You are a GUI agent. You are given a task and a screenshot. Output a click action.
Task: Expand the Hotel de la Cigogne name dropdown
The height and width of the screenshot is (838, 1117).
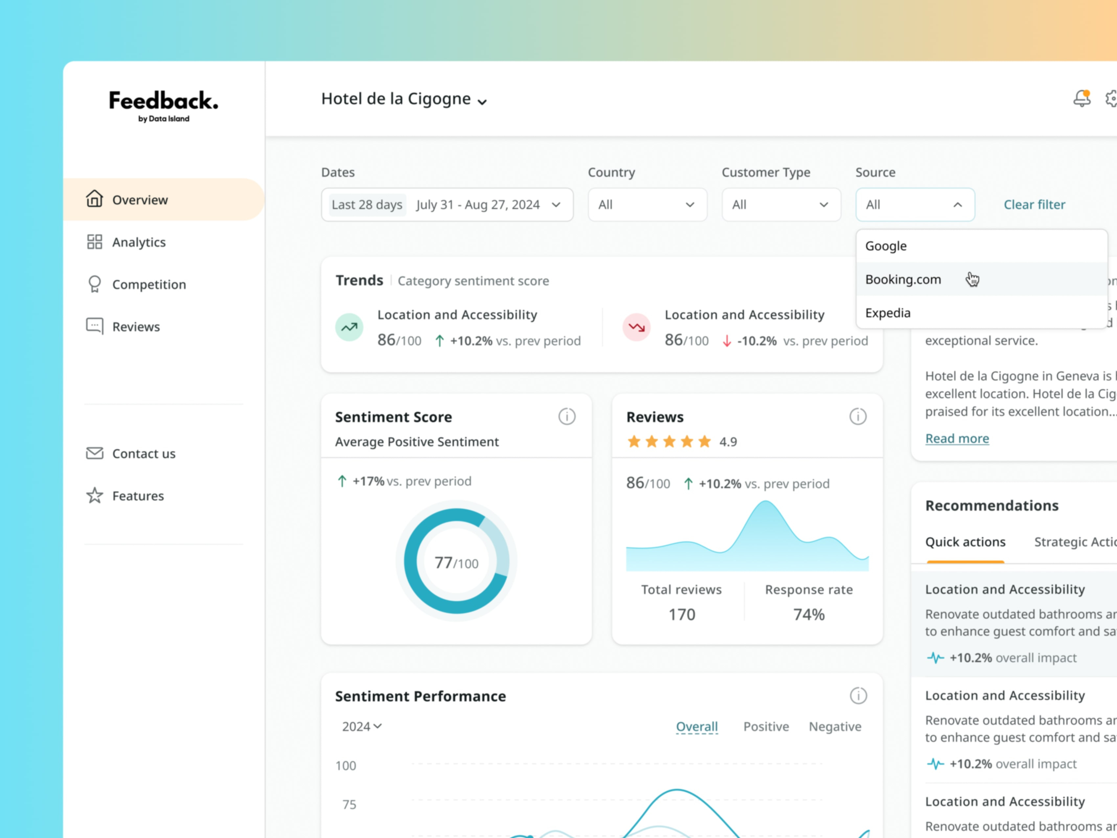pos(483,101)
